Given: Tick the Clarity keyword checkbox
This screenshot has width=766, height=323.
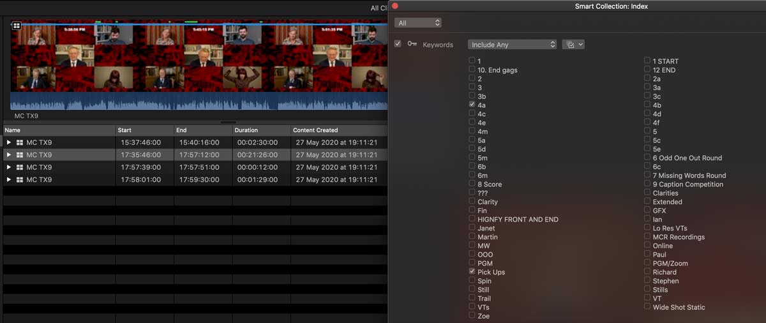Looking at the screenshot, I should [x=472, y=201].
